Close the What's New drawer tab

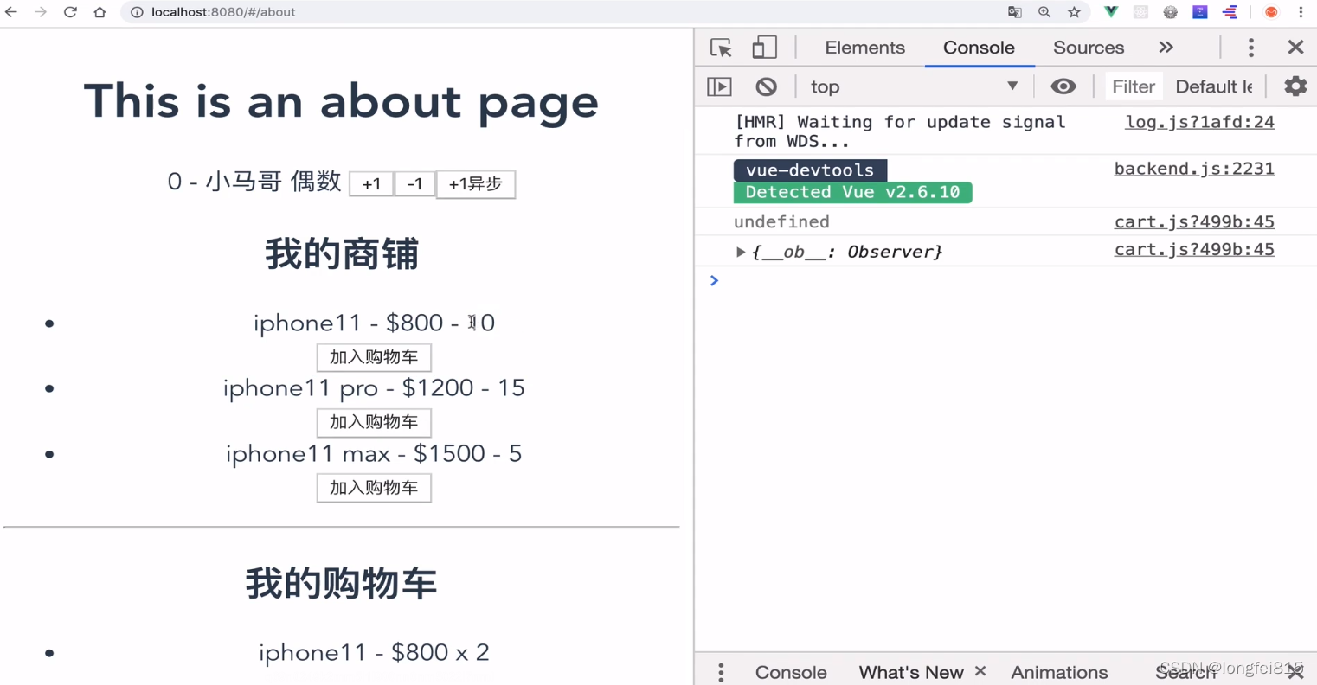click(980, 671)
